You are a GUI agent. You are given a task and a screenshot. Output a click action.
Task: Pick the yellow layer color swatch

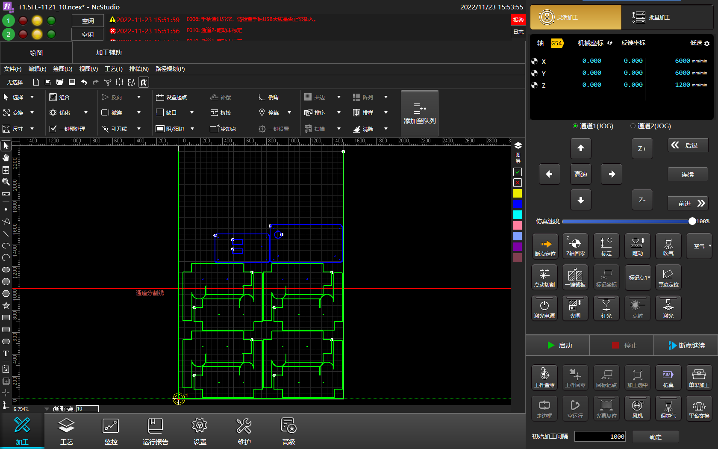518,193
